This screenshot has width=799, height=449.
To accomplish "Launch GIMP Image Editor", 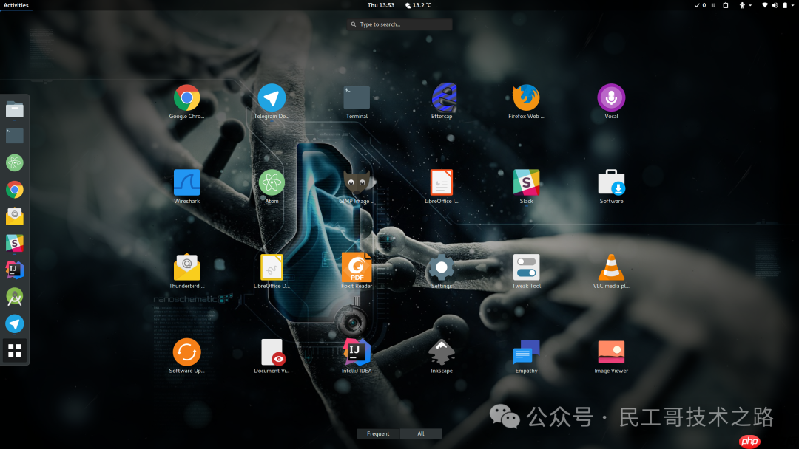I will [357, 182].
